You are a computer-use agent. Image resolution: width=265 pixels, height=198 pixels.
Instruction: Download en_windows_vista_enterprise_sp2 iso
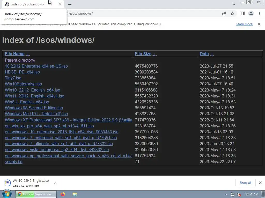[x=57, y=150]
